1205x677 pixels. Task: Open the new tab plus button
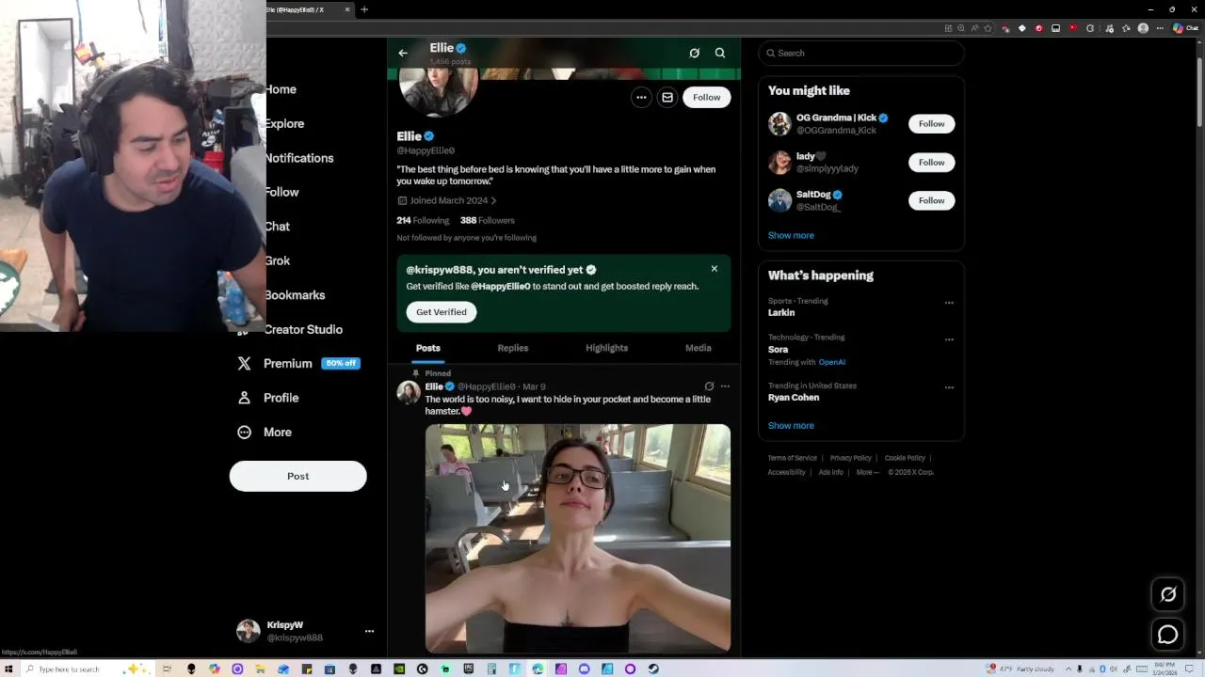(x=364, y=9)
